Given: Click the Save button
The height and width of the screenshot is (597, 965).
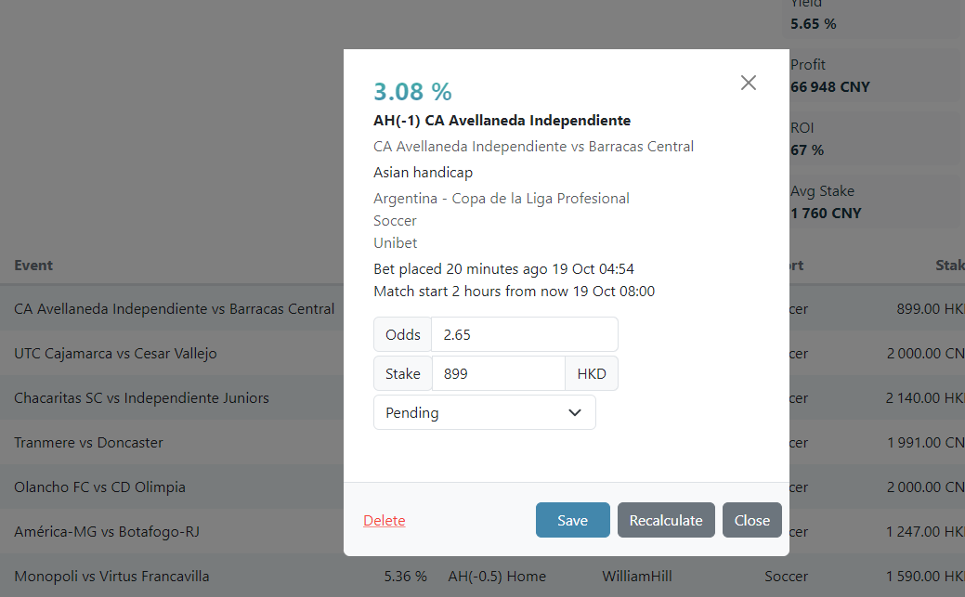Looking at the screenshot, I should (x=572, y=520).
